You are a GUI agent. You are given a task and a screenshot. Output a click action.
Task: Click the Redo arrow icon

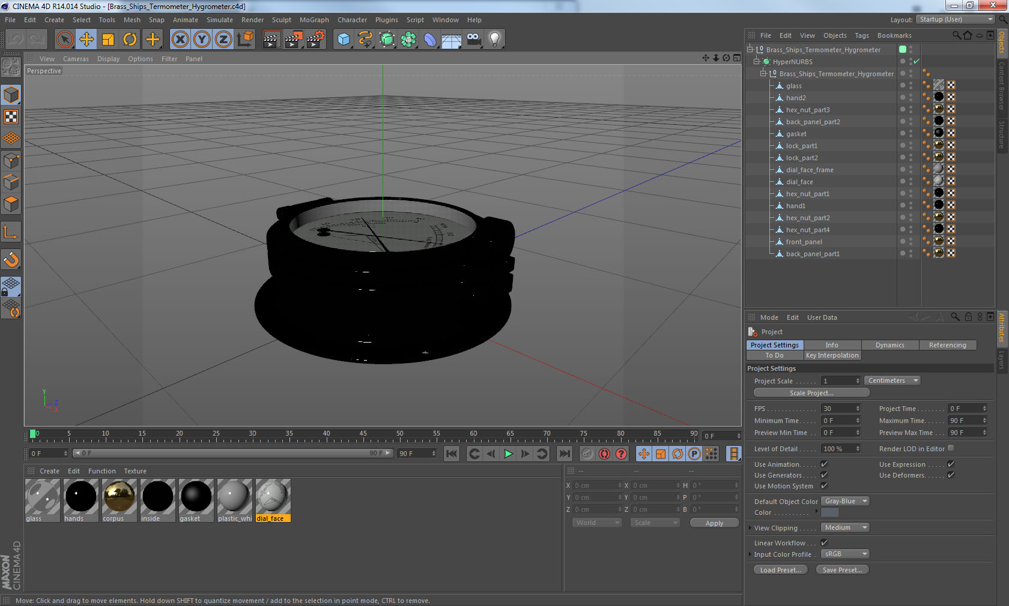coord(37,40)
